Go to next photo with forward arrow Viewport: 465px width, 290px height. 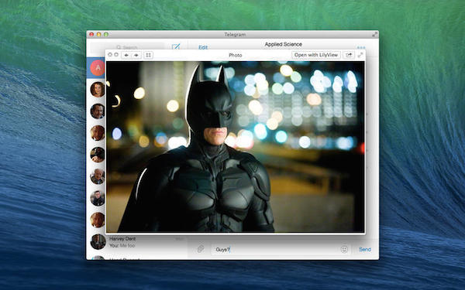(x=136, y=55)
